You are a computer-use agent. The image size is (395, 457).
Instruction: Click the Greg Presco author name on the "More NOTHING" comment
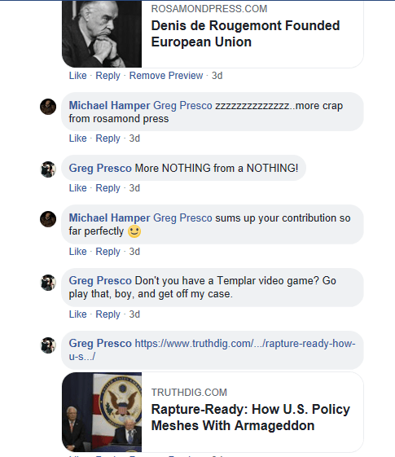point(100,168)
